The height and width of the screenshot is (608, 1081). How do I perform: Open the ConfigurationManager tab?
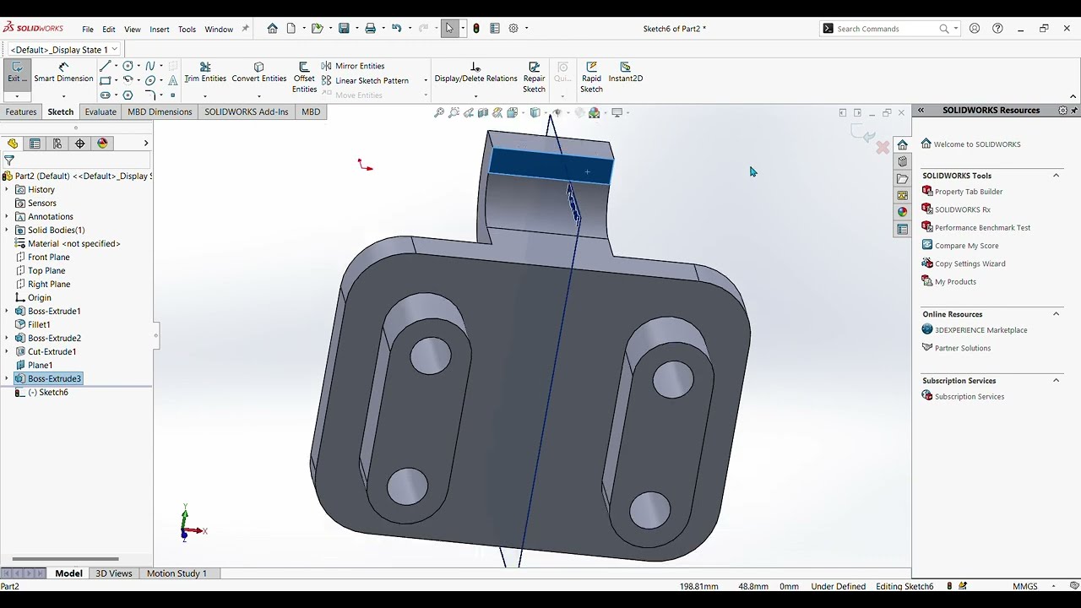pos(57,144)
